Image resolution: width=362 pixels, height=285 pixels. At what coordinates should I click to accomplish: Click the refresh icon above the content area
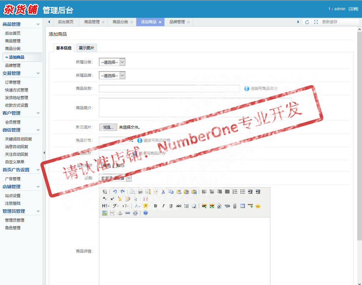click(x=306, y=22)
